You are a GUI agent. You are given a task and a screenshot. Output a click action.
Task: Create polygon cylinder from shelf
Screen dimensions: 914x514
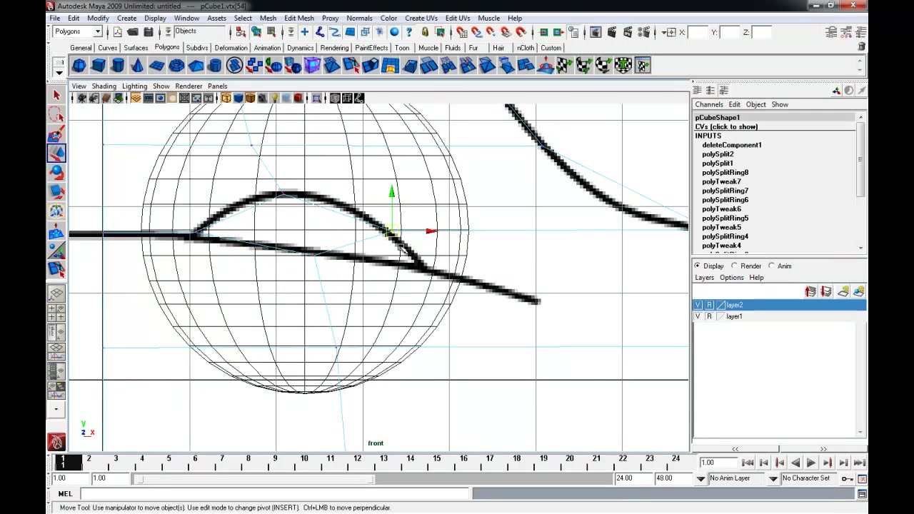pyautogui.click(x=117, y=66)
